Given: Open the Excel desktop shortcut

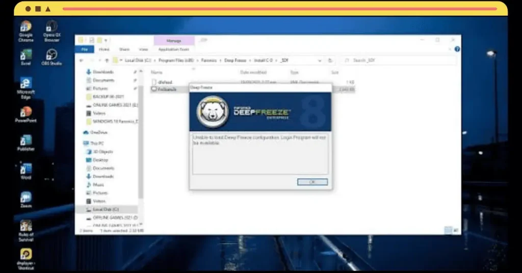Looking at the screenshot, I should [x=26, y=57].
